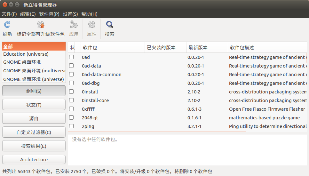309x176 pixels.
Task: Click version 3.2.1-1 of 2ping
Action: (x=194, y=126)
